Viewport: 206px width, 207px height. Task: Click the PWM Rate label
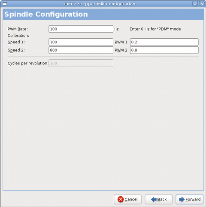[x=18, y=29]
